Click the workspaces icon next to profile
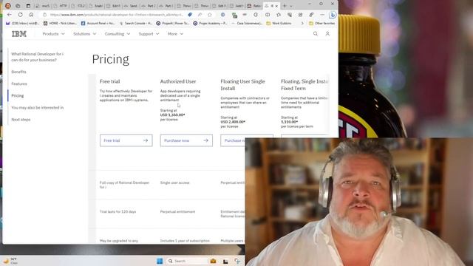Screen dimensions: 473x266 (18, 6)
